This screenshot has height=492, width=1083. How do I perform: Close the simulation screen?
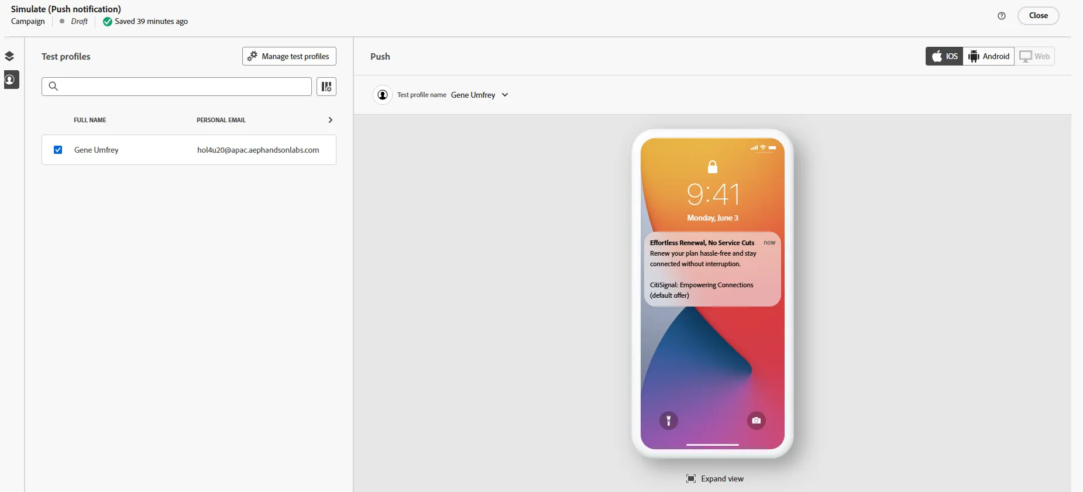point(1039,16)
